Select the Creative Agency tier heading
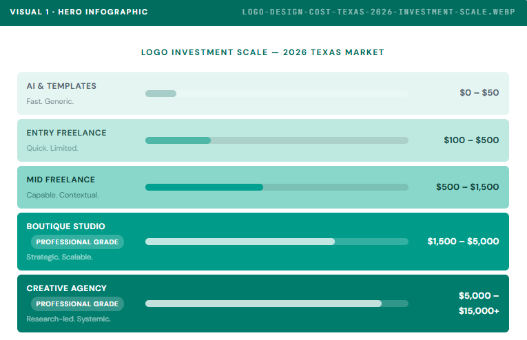This screenshot has height=340, width=527. coord(66,288)
